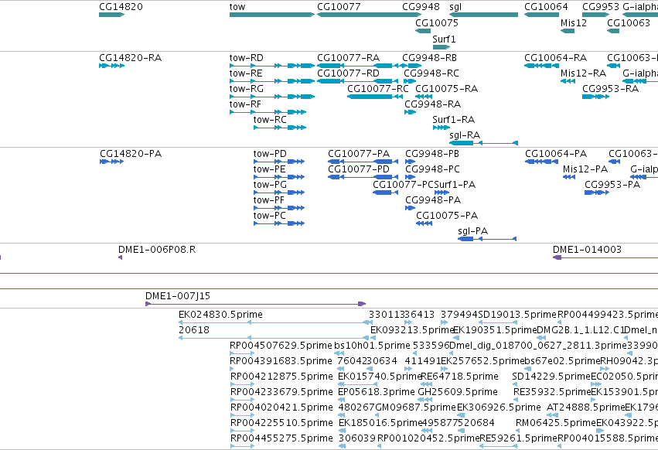
Task: Select transcript CG10064-RA
Action: click(541, 66)
